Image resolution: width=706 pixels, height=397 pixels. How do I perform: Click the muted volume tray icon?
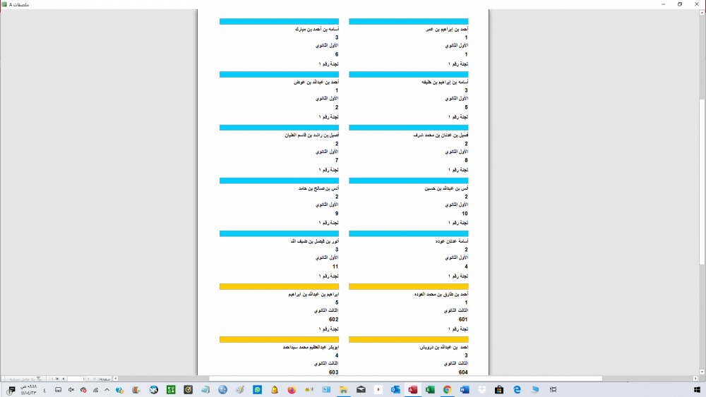tap(71, 390)
